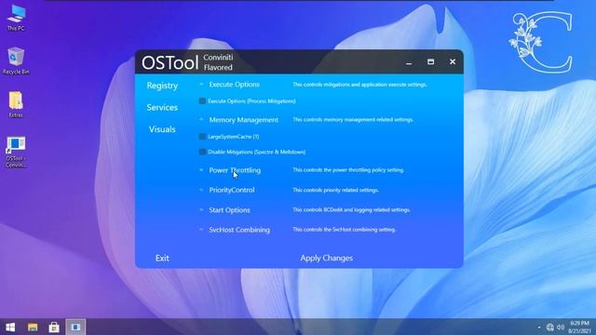Image resolution: width=596 pixels, height=335 pixels.
Task: Click the Power Throttling heading text
Action: (235, 170)
